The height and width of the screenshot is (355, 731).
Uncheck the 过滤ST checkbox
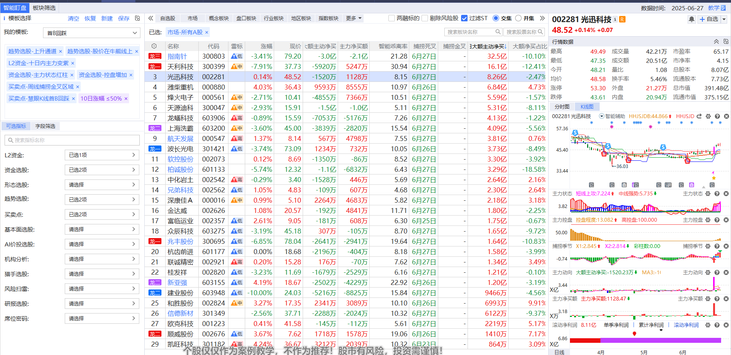[x=464, y=18]
